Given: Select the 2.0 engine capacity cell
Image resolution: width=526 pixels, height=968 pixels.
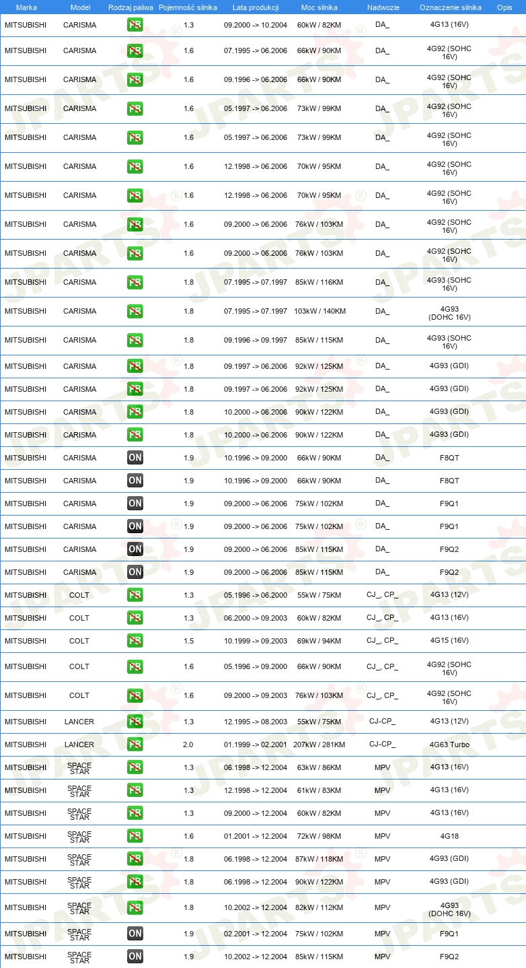Looking at the screenshot, I should 188,745.
